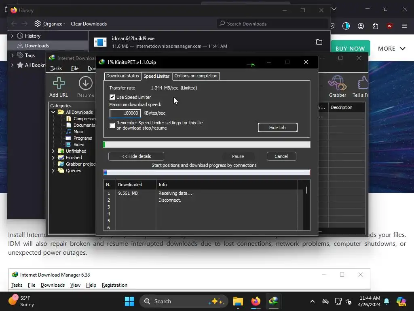Expand History in Library sidebar
This screenshot has height=311, width=414.
coord(12,36)
